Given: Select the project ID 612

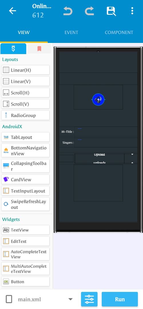Looking at the screenshot, I should 38,15.
